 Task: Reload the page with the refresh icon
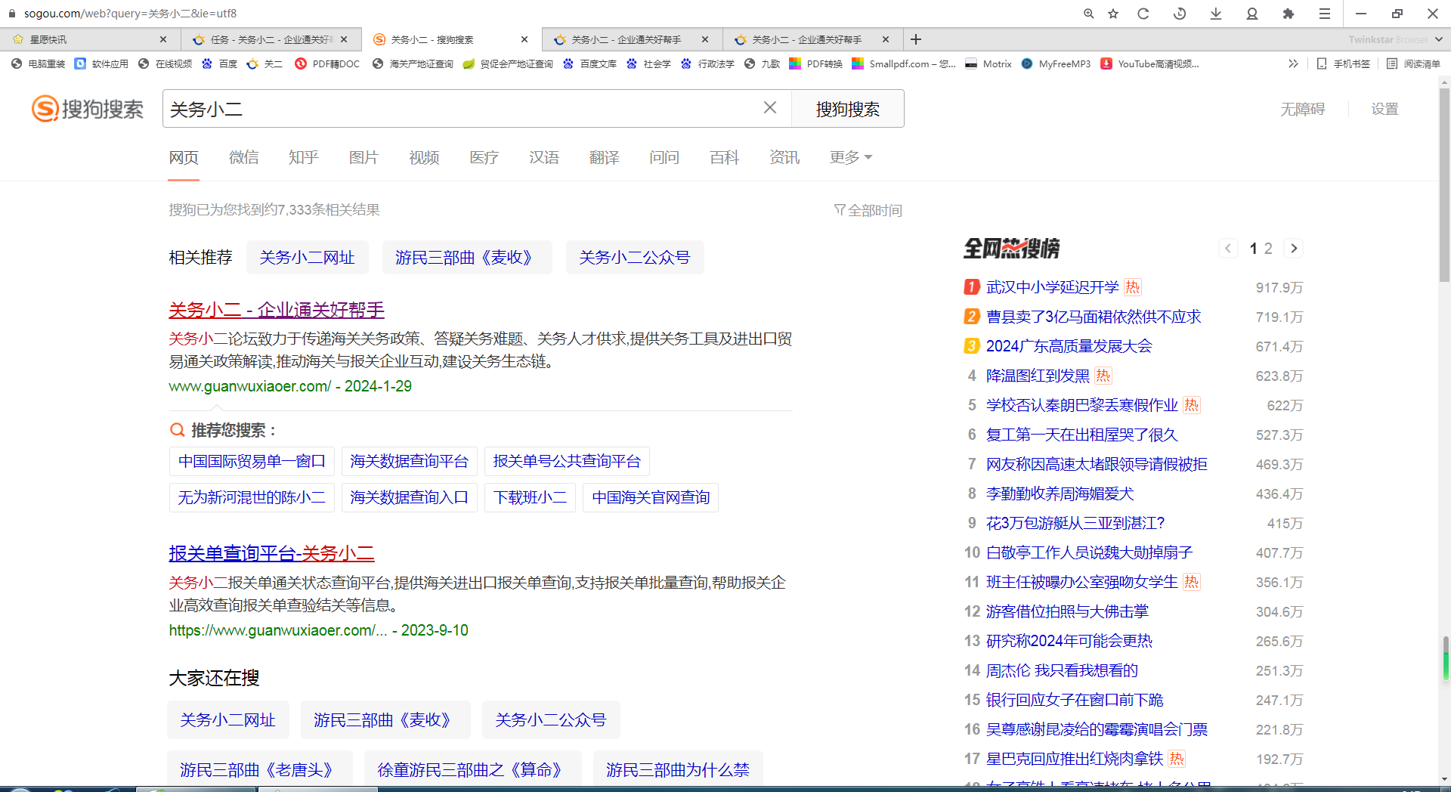coord(1143,14)
